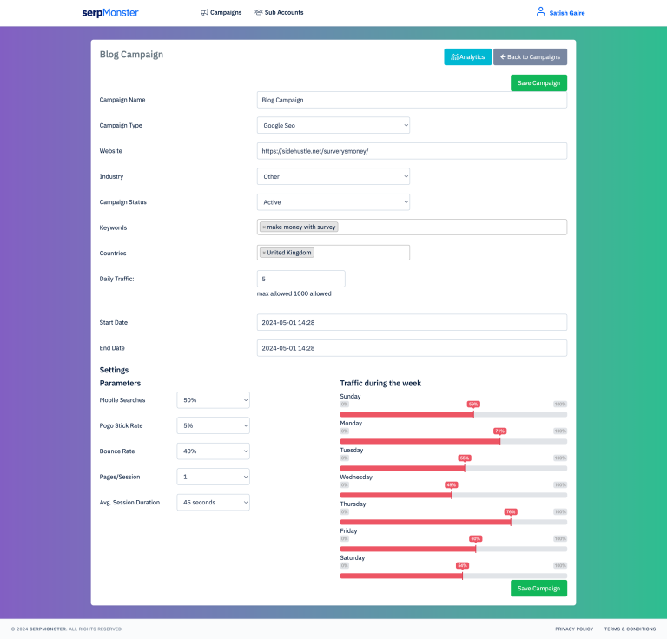Screen dimensions: 667x639
Task: Expand the Bounce Rate dropdown
Action: click(x=213, y=451)
